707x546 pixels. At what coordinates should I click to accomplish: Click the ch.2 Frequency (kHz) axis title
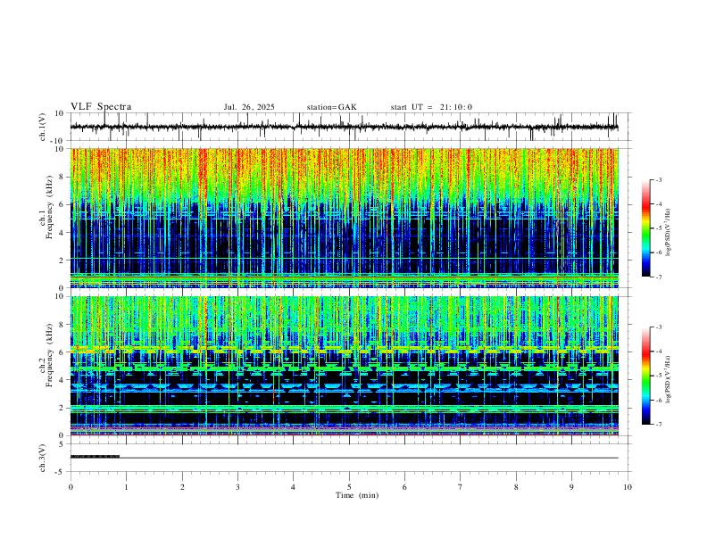click(x=50, y=355)
